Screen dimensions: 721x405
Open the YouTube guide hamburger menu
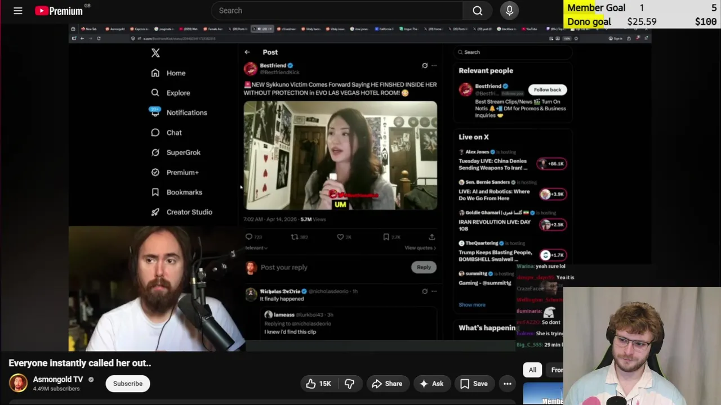point(18,11)
